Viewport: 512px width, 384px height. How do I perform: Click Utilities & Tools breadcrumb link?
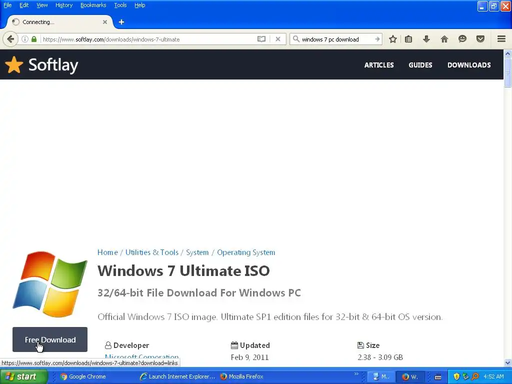pyautogui.click(x=152, y=252)
